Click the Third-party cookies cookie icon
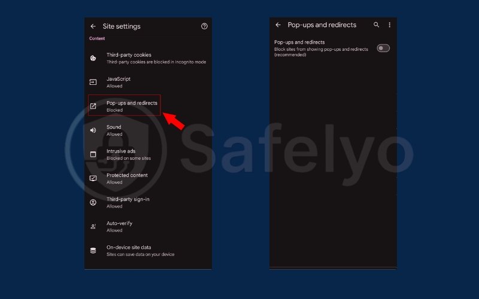The height and width of the screenshot is (299, 479). click(93, 58)
